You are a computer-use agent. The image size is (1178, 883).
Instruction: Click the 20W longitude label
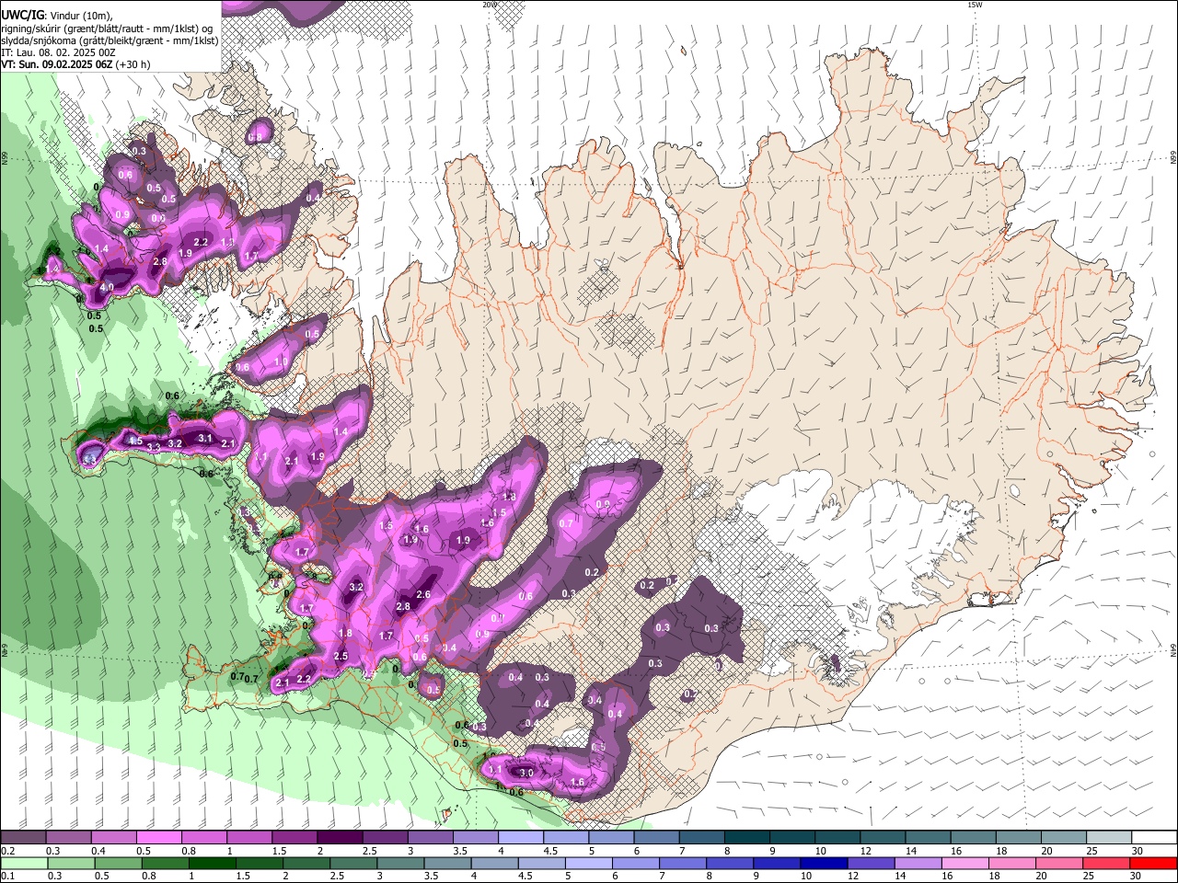click(489, 5)
